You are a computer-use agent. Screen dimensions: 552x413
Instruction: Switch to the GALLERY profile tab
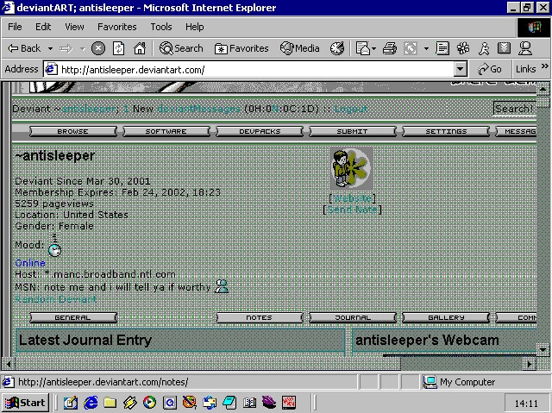coord(446,317)
